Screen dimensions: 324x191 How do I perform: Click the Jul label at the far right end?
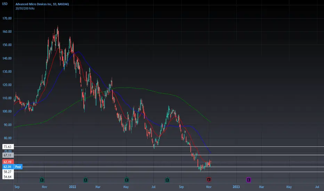pos(317,187)
